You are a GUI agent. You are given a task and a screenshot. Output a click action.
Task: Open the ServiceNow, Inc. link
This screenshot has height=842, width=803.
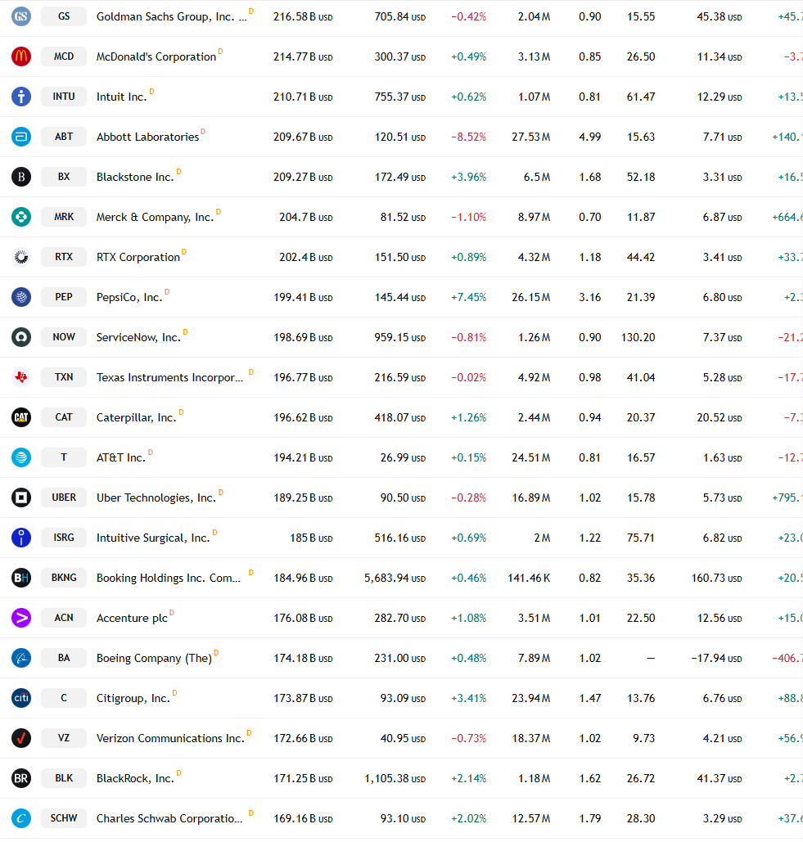[x=138, y=338]
